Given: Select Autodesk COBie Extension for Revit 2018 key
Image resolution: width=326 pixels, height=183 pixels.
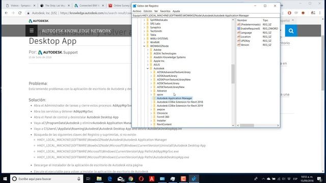Looking at the screenshot, I should 180,102.
